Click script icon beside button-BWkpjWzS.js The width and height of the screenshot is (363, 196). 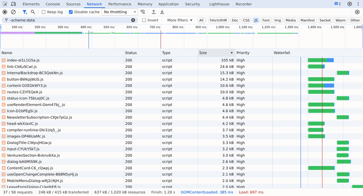coord(4,79)
